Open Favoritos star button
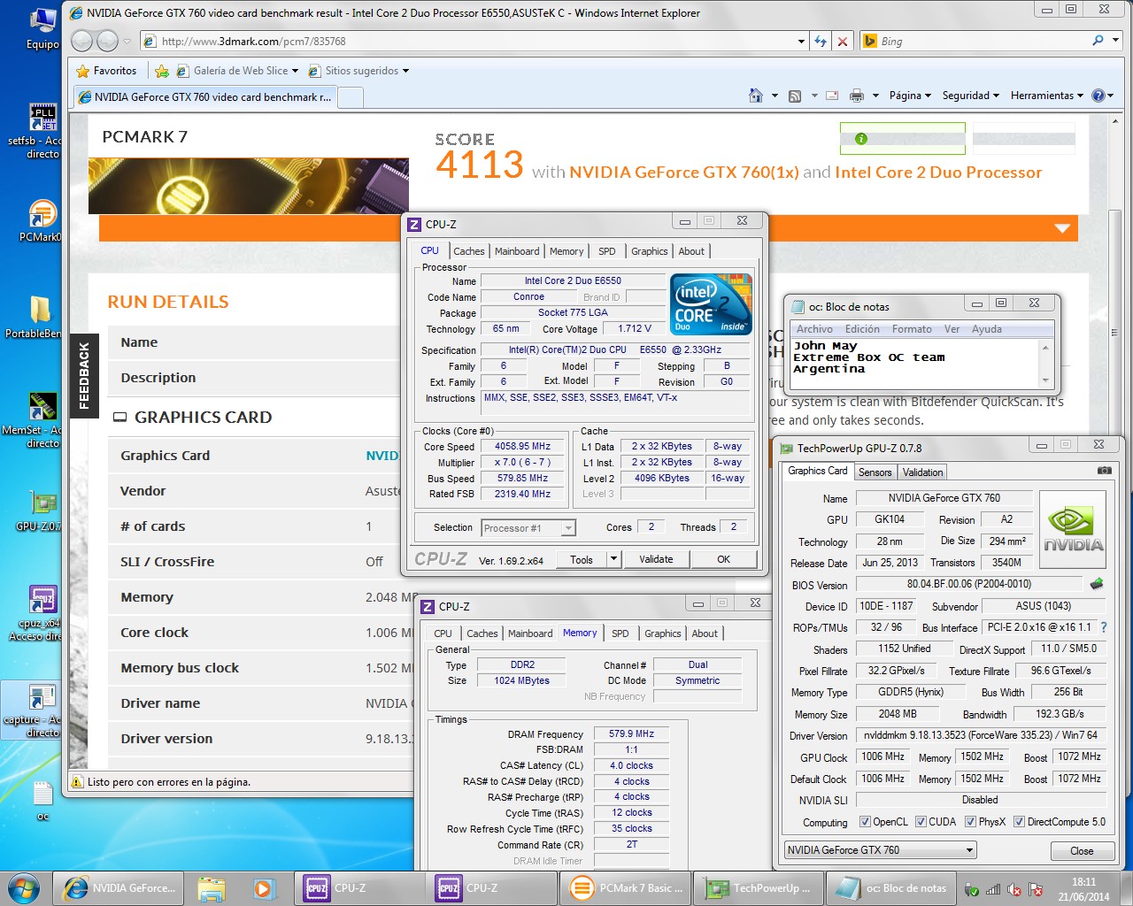1133x906 pixels. pyautogui.click(x=107, y=71)
